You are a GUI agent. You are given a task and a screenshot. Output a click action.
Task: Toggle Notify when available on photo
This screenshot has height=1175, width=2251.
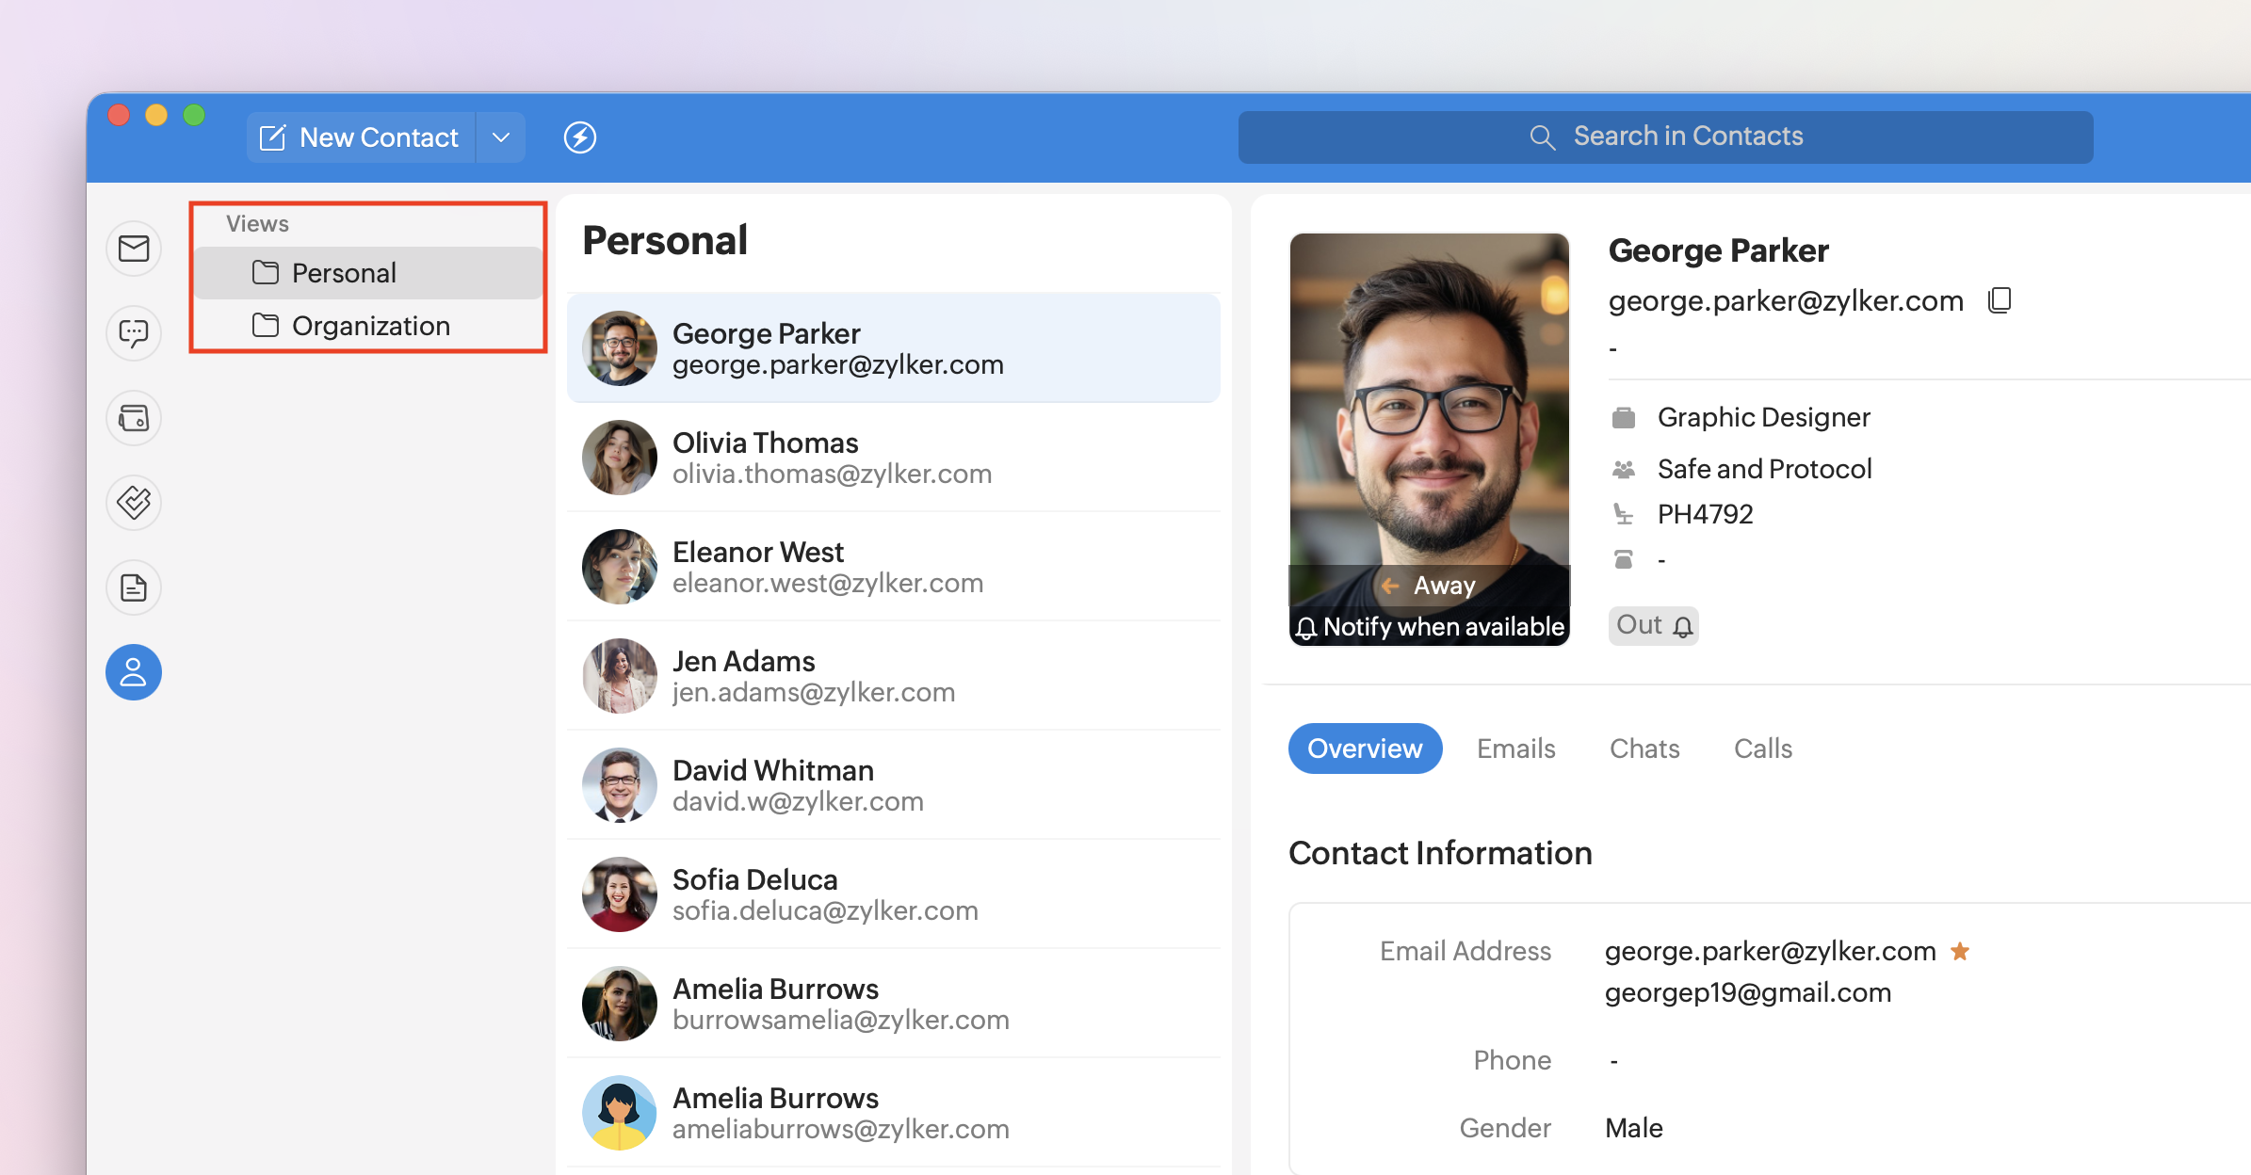point(1430,627)
